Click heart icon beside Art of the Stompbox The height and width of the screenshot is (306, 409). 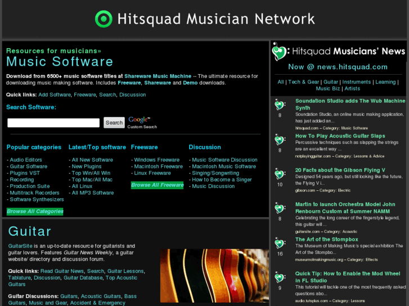pyautogui.click(x=280, y=243)
